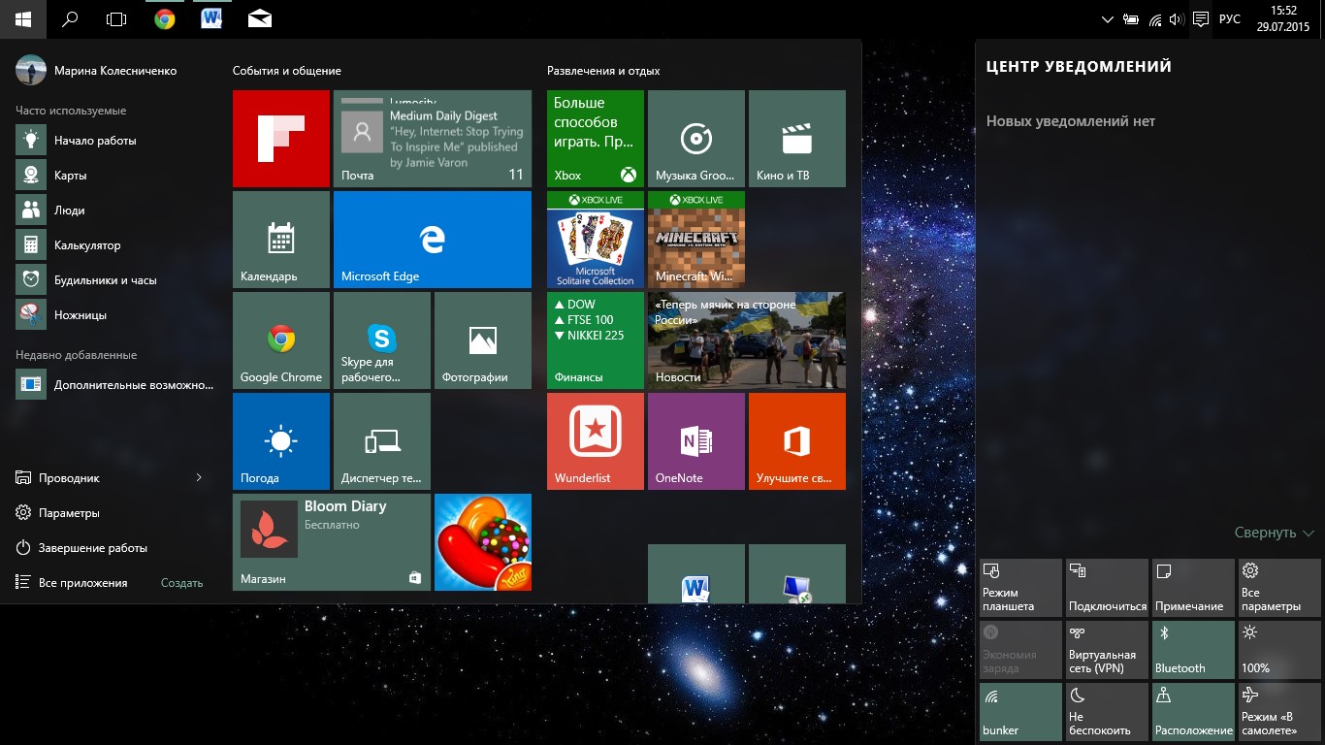This screenshot has height=745, width=1325.
Task: Open the Bloom Diary Магазин tile
Action: point(332,542)
